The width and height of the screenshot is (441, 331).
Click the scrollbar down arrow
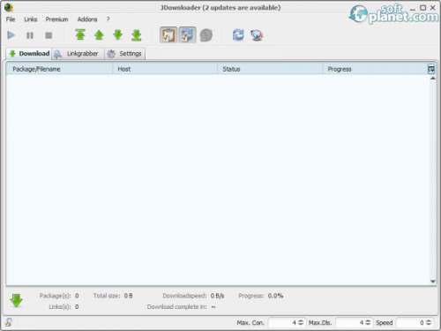(432, 282)
